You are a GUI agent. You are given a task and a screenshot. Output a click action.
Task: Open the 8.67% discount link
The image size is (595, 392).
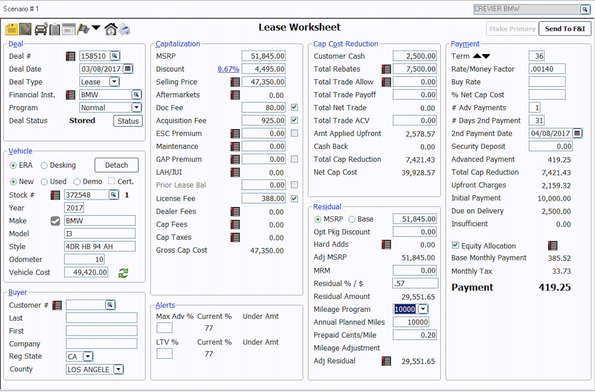228,69
